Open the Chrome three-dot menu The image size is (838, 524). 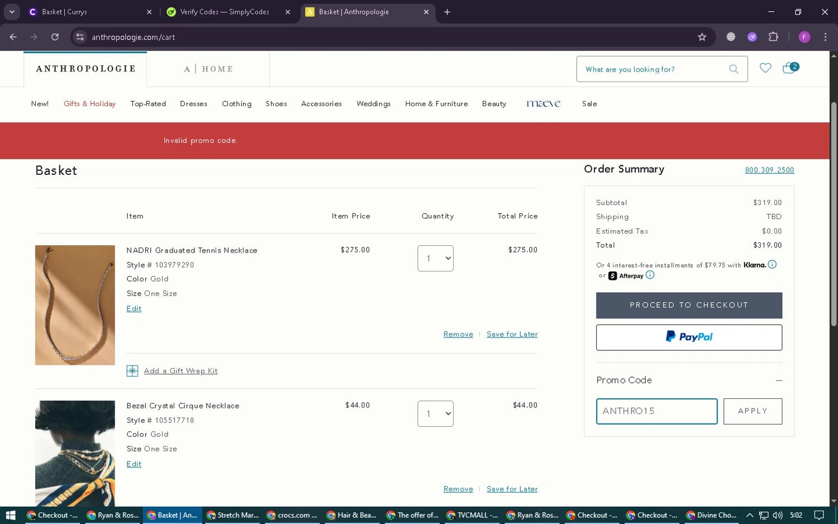tap(825, 37)
